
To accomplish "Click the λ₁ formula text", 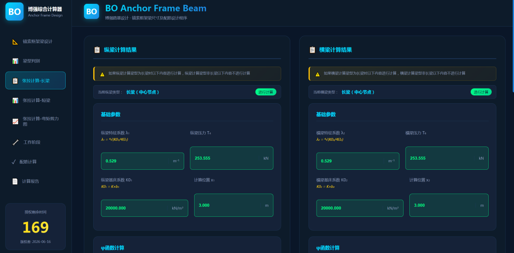I will click(114, 139).
